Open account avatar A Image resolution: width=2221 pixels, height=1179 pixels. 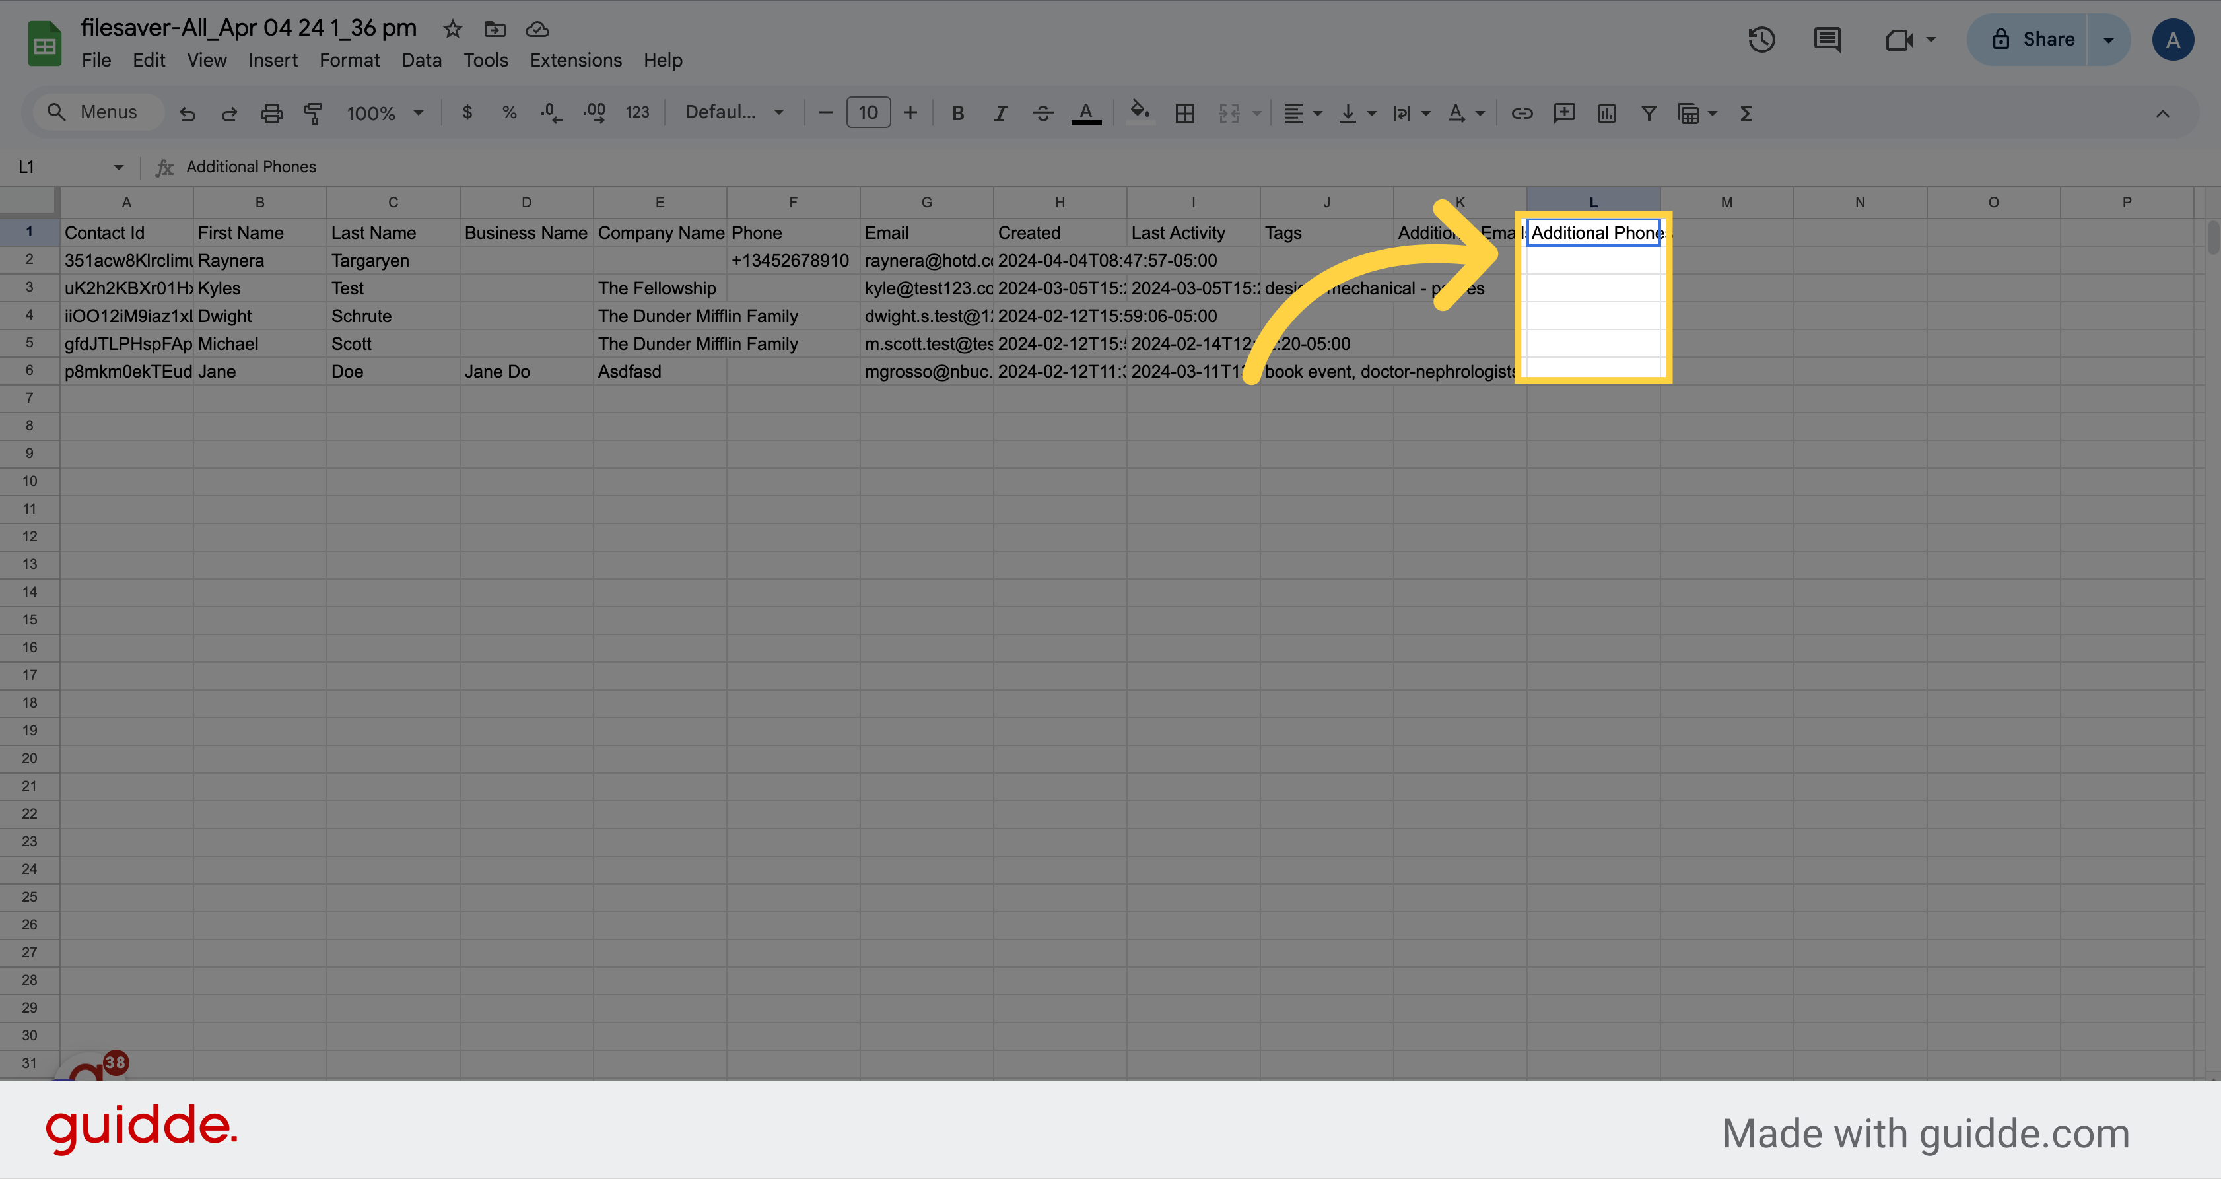2173,40
